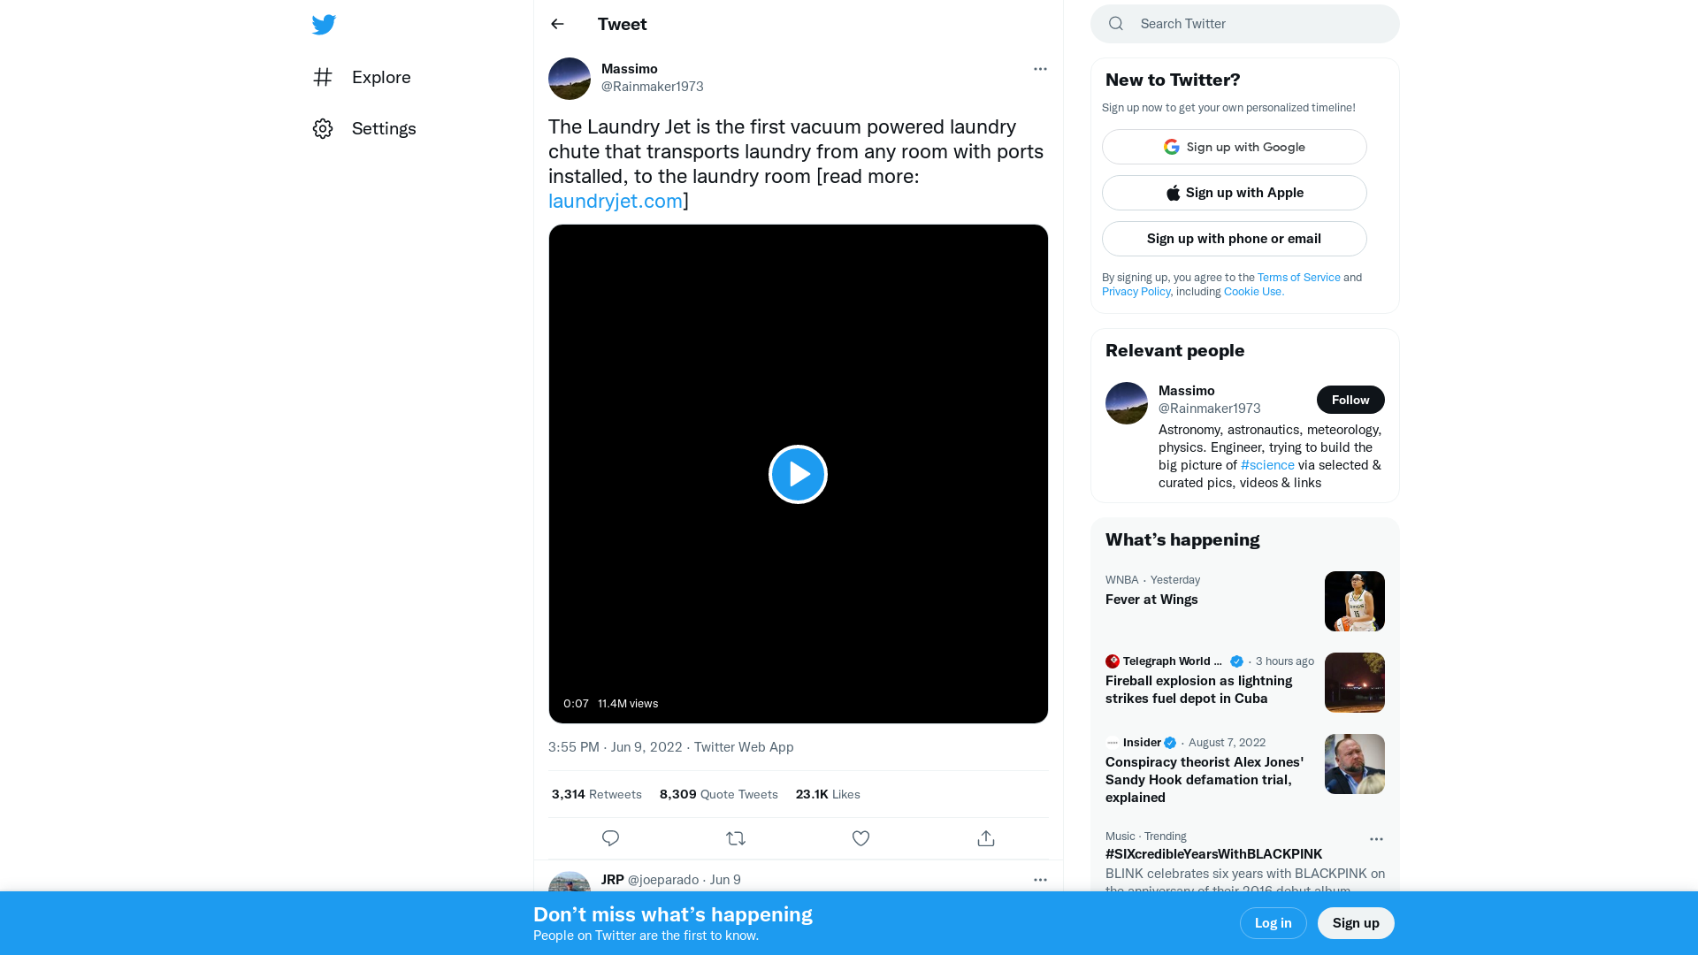The image size is (1698, 955).
Task: Click the search magnifier icon
Action: pyautogui.click(x=1115, y=23)
